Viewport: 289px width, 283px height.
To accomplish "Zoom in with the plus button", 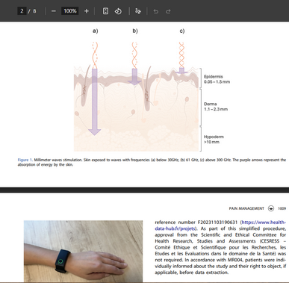I will click(87, 11).
